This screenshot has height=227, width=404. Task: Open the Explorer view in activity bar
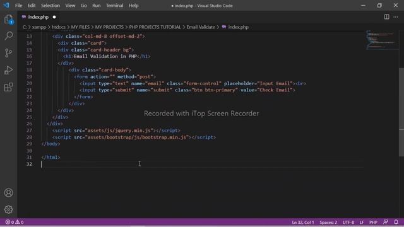coord(8,20)
